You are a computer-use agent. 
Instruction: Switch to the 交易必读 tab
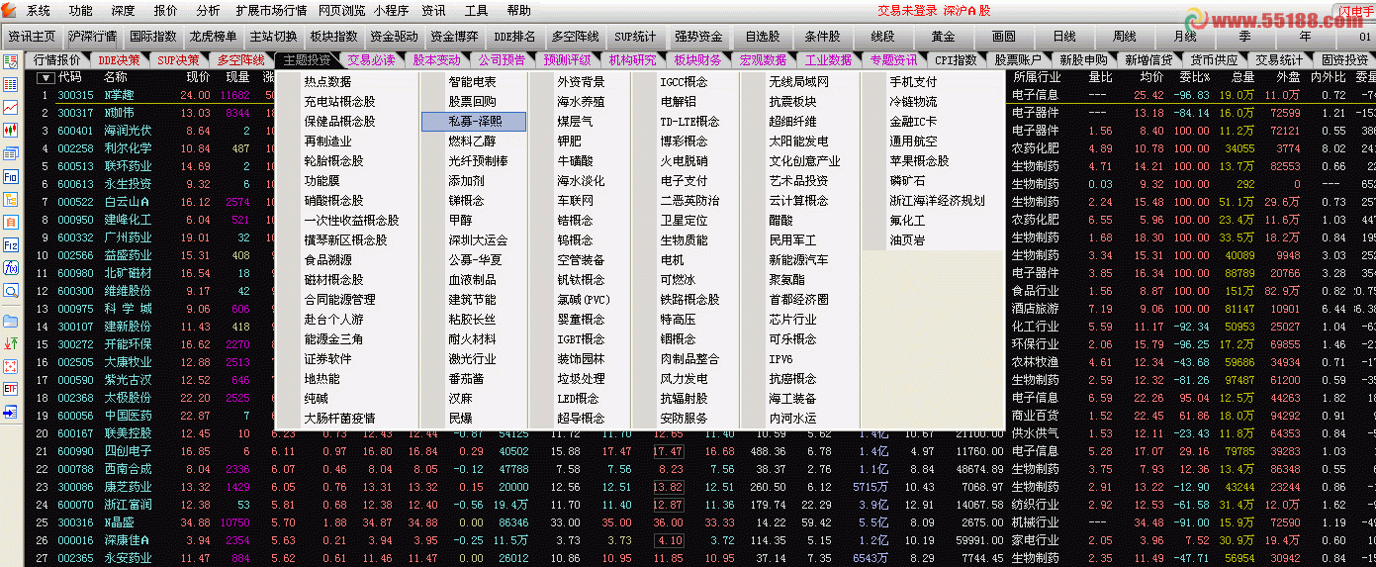(x=371, y=60)
